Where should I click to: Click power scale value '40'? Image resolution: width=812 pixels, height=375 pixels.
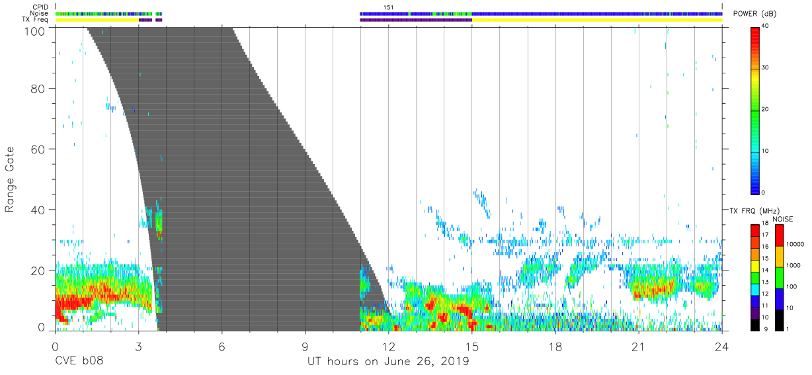pyautogui.click(x=766, y=26)
